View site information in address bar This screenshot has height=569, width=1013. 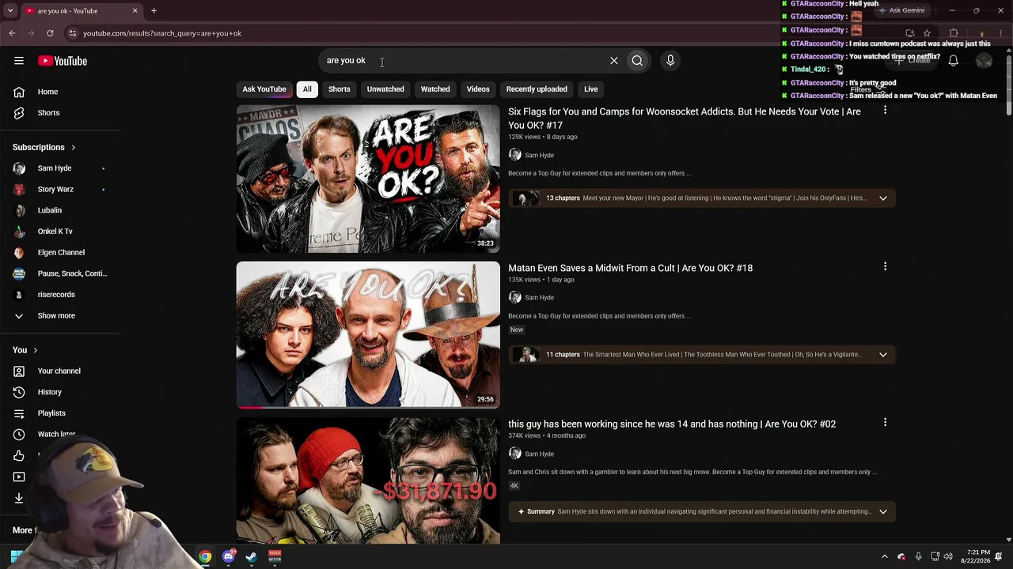[x=72, y=33]
